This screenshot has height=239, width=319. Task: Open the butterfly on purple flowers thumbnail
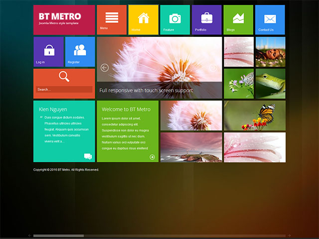coord(239,84)
